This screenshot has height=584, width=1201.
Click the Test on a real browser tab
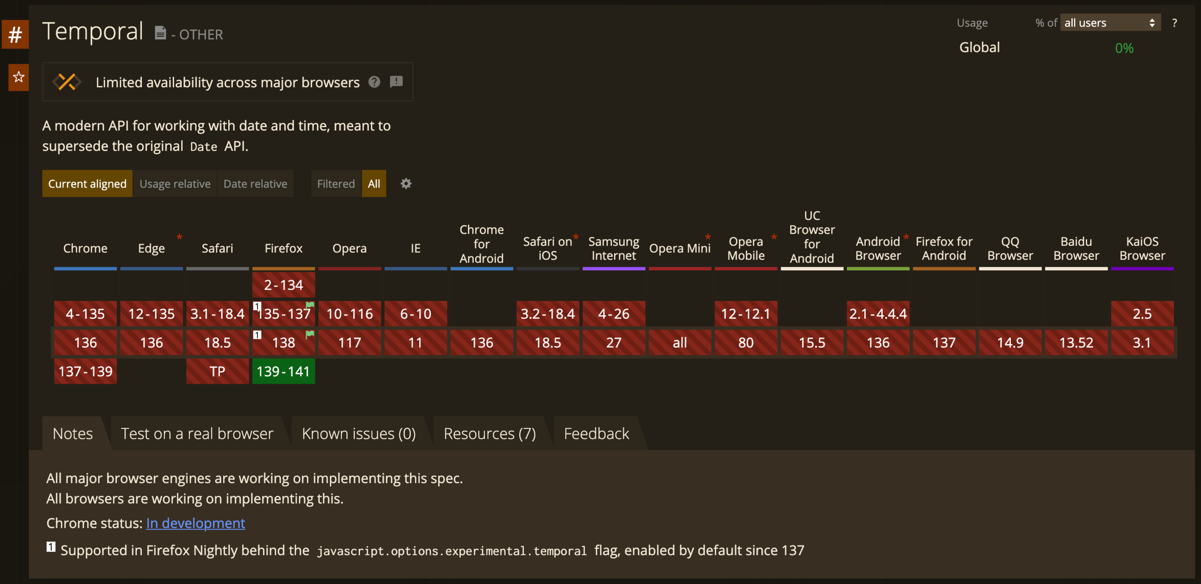pyautogui.click(x=197, y=434)
